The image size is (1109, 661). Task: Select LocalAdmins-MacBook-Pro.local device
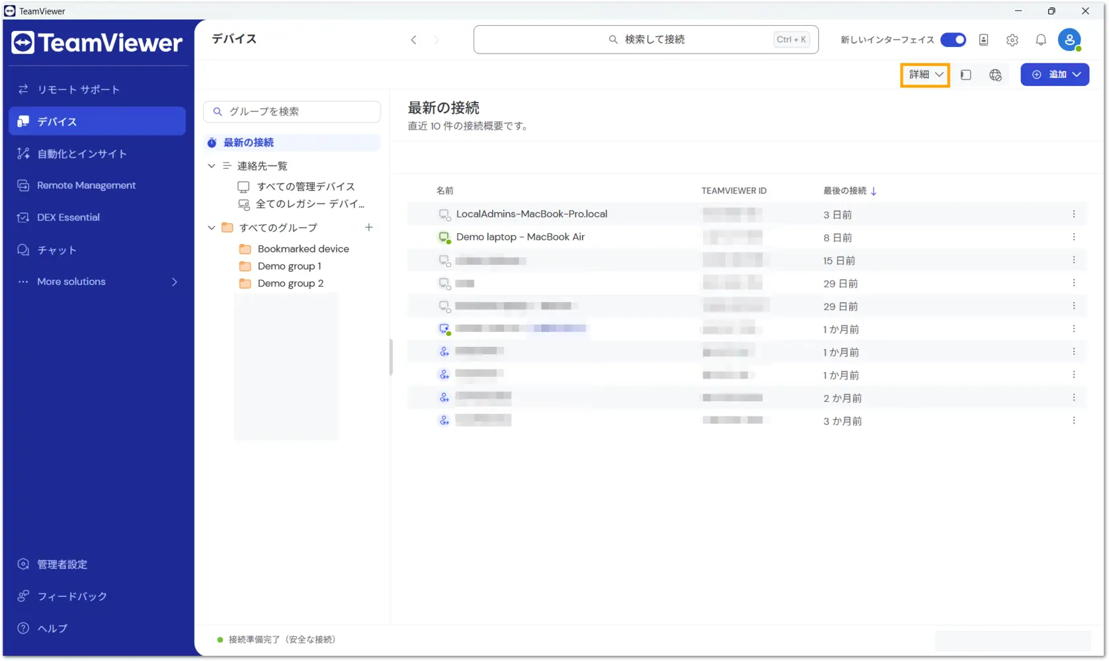click(532, 214)
